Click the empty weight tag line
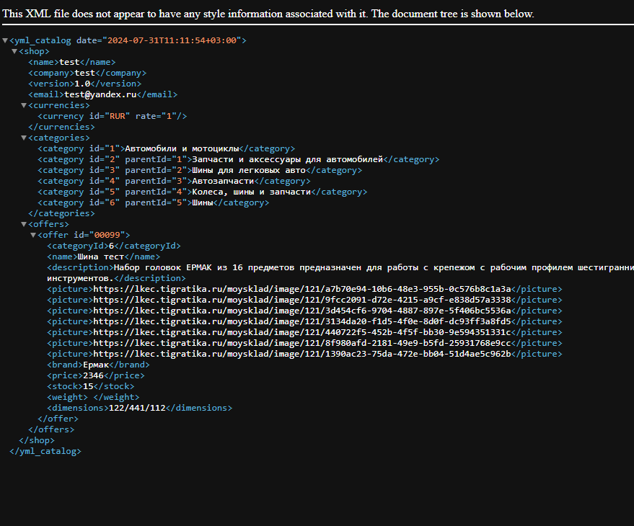Viewport: 634px width, 526px height. click(93, 397)
